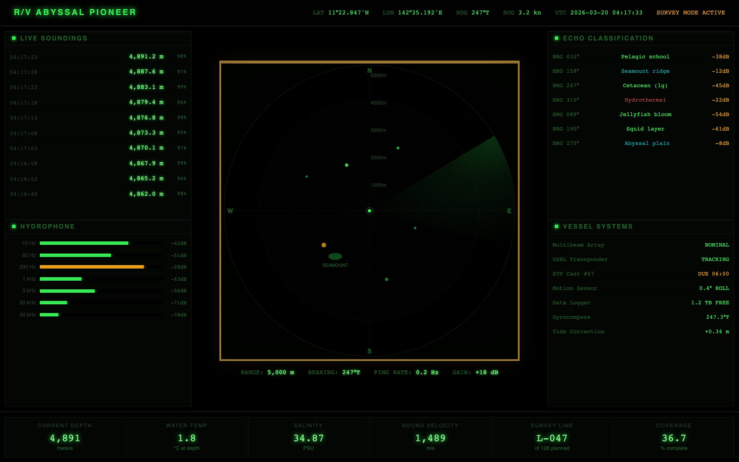Select the latest 4,891.2 m sounding row
Image resolution: width=739 pixels, height=462 pixels.
tap(98, 57)
